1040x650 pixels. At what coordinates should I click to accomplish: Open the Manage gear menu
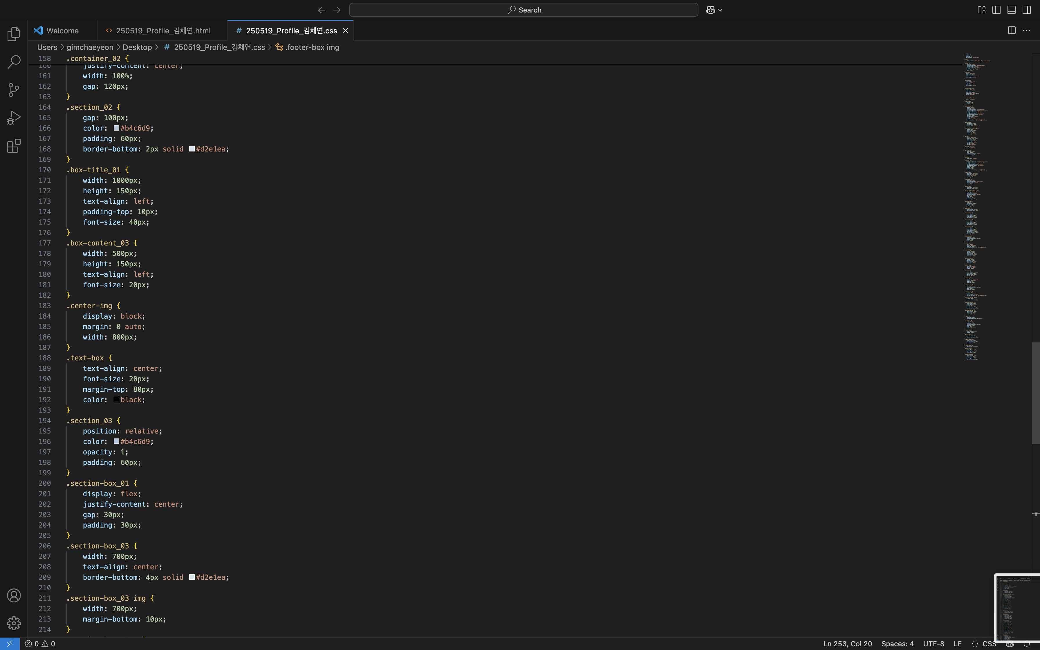pyautogui.click(x=14, y=623)
